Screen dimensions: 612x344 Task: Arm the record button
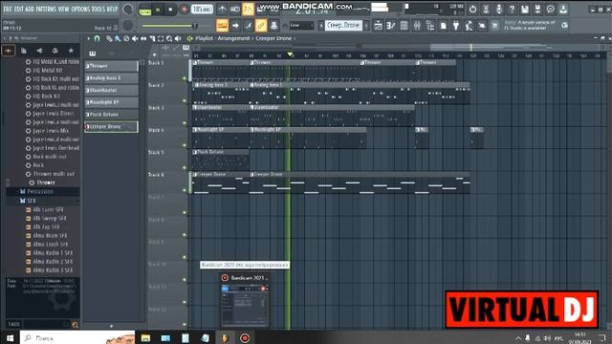point(184,10)
